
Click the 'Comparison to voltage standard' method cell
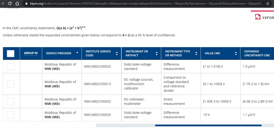(x=181, y=84)
